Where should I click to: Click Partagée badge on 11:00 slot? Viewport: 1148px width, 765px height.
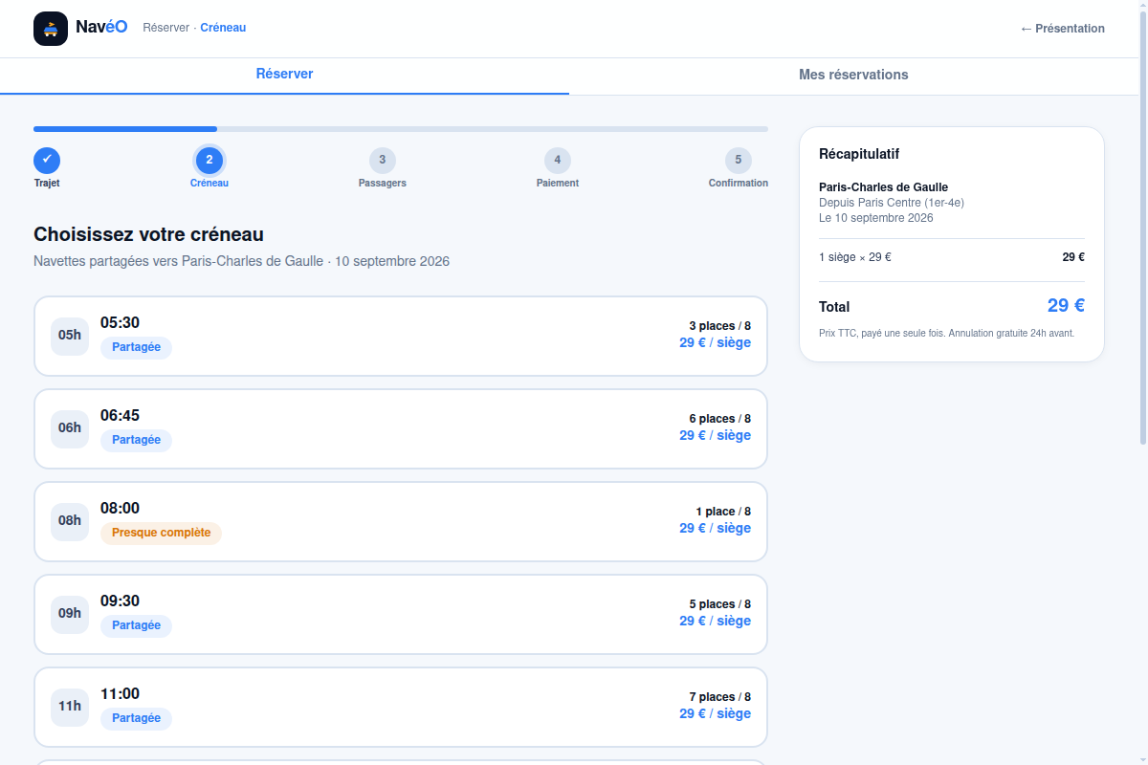click(x=136, y=719)
